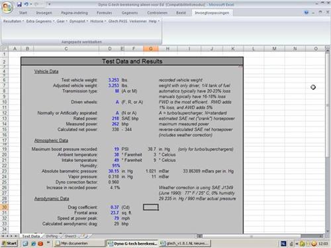
Task: Undo the last action in quick access toolbar
Action: coord(26,4)
